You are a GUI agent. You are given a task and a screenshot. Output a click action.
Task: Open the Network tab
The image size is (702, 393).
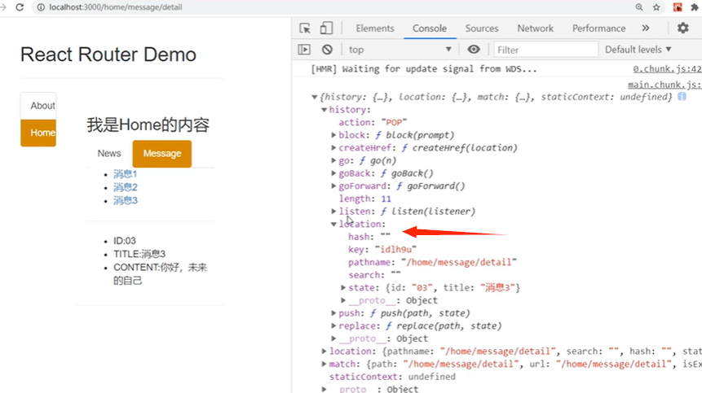click(535, 28)
